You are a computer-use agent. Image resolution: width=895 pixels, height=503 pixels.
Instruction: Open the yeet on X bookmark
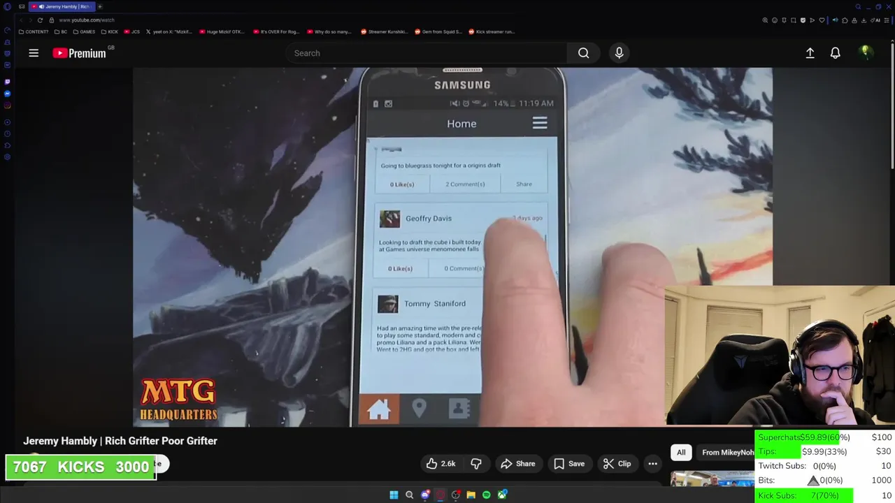click(x=169, y=31)
